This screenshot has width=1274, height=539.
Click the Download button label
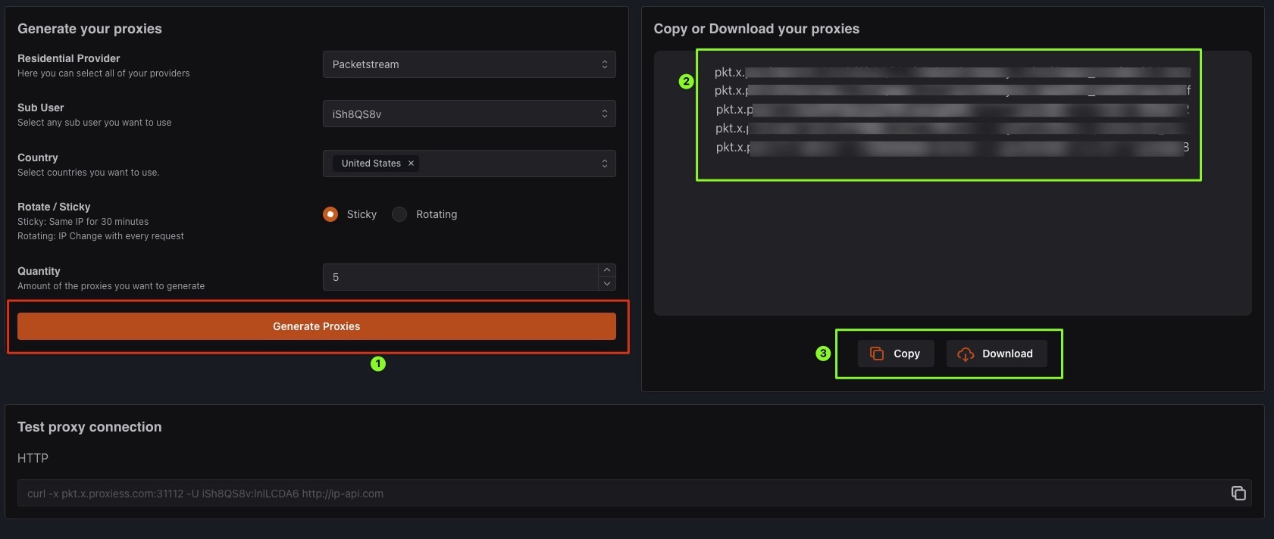pyautogui.click(x=1007, y=354)
